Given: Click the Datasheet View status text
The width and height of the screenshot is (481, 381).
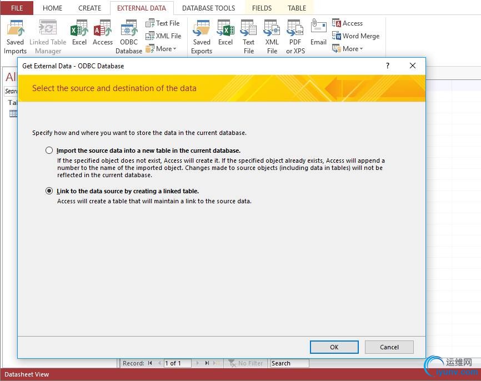Looking at the screenshot, I should 27,374.
